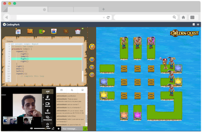Switch to the third browser tab

point(86,9)
